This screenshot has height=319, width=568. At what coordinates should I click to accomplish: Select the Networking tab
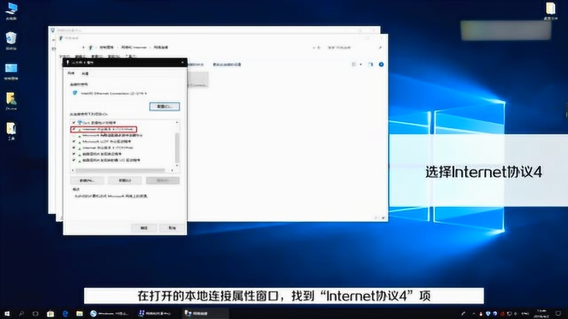tap(71, 73)
